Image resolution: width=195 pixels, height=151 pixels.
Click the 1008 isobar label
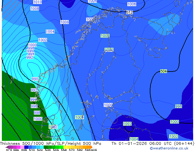(x=35, y=8)
